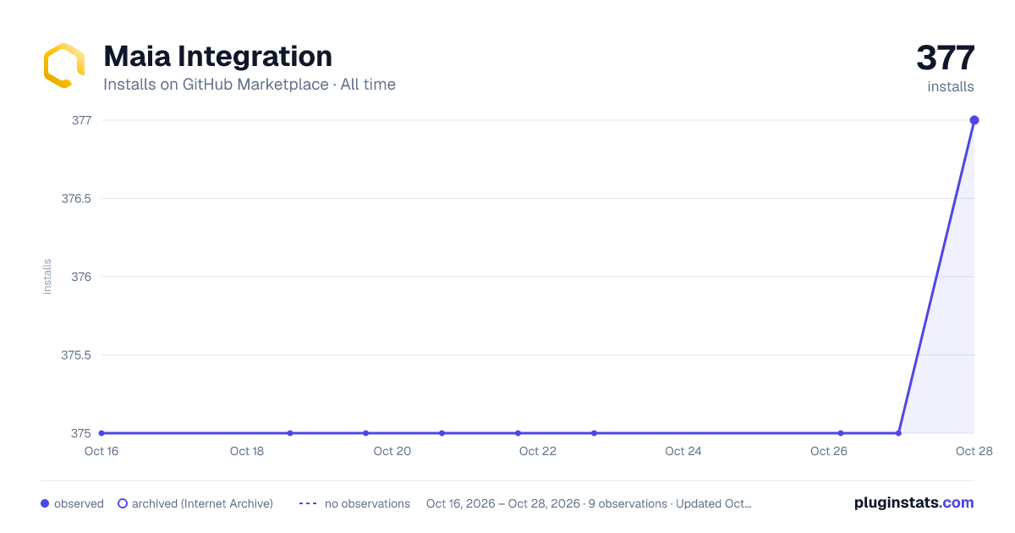
Task: Click the Maia Integration title
Action: [217, 57]
